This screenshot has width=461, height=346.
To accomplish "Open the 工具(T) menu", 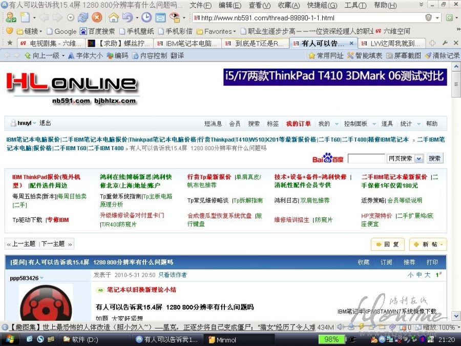I will pyautogui.click(x=355, y=5).
